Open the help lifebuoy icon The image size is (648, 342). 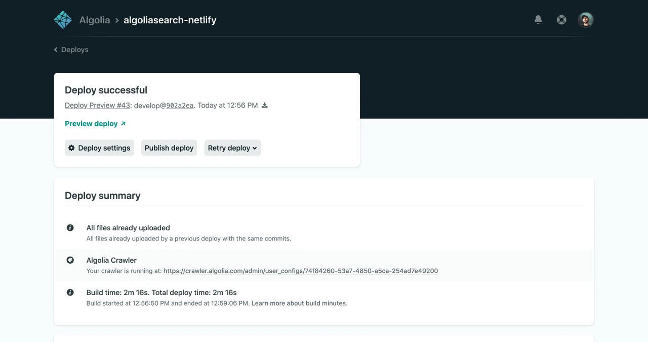[x=561, y=20]
